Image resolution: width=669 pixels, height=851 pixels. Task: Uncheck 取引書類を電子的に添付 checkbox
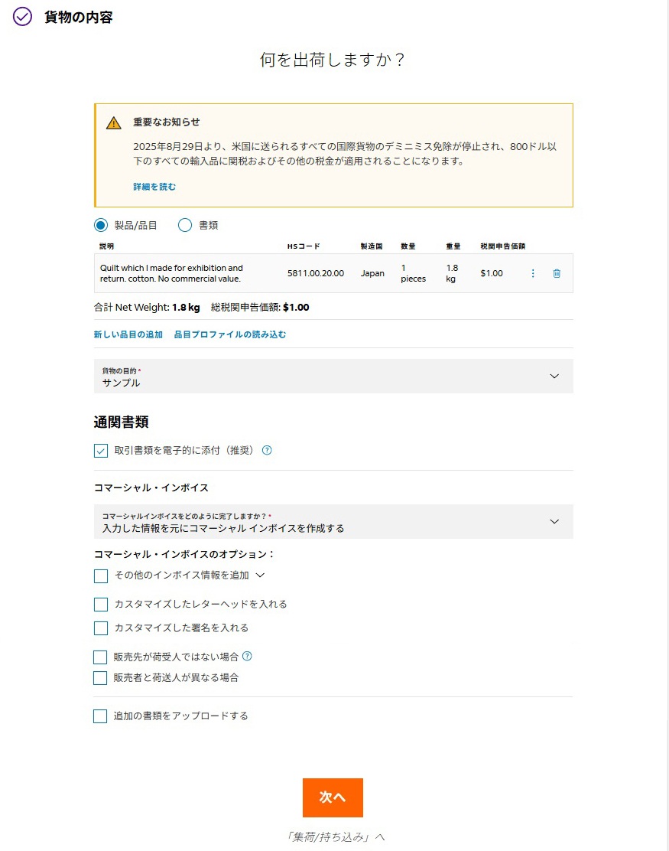click(x=101, y=451)
